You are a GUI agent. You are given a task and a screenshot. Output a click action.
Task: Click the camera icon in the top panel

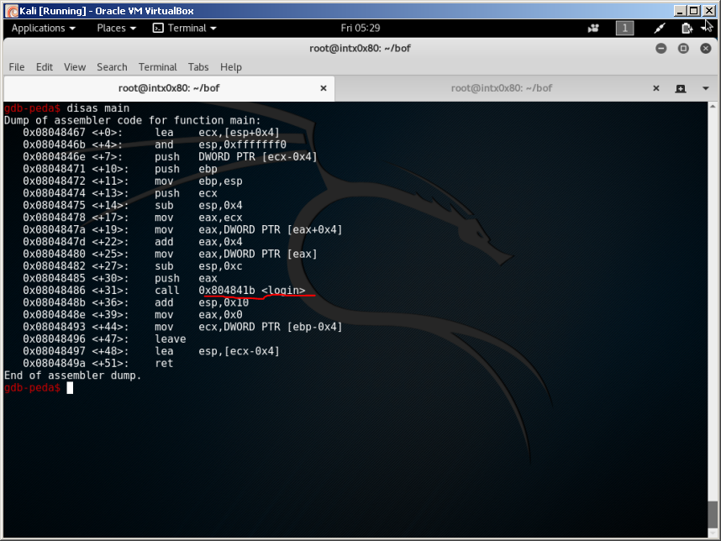[x=593, y=28]
